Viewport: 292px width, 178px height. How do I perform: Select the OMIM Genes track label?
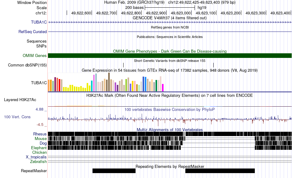tap(35, 55)
